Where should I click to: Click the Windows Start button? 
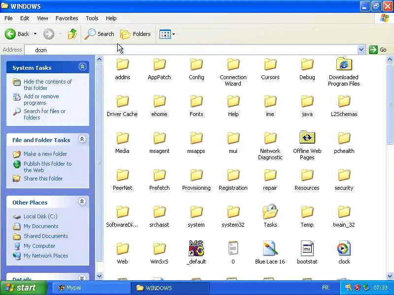point(23,288)
